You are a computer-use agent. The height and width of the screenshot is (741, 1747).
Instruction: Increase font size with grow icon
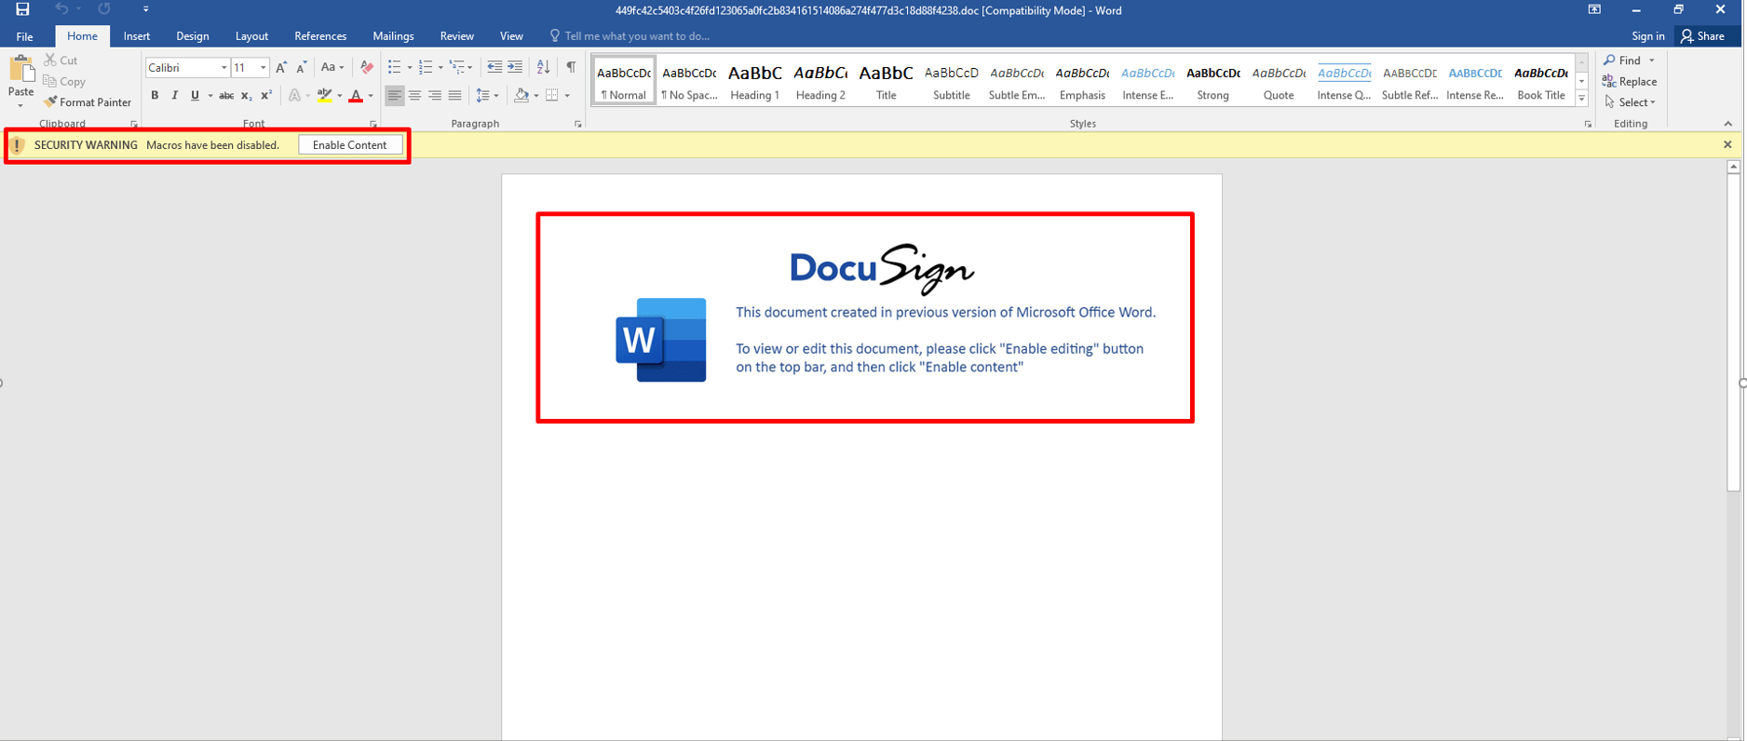[281, 67]
